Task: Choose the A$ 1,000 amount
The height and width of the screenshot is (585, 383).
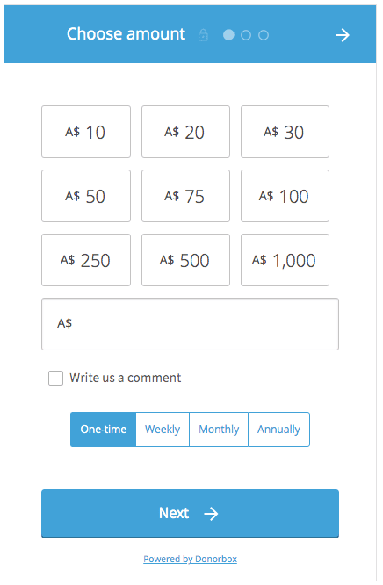Action: pyautogui.click(x=285, y=260)
